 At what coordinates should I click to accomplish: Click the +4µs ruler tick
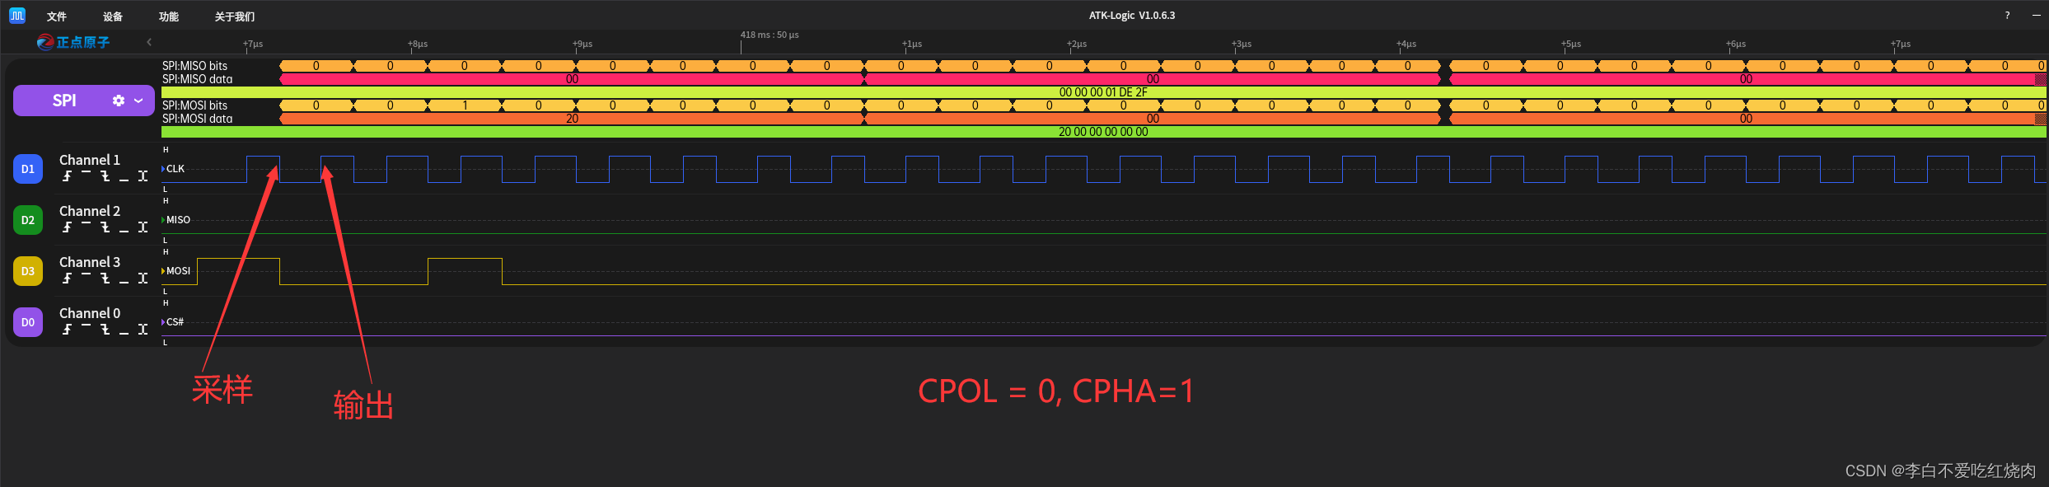point(1406,44)
